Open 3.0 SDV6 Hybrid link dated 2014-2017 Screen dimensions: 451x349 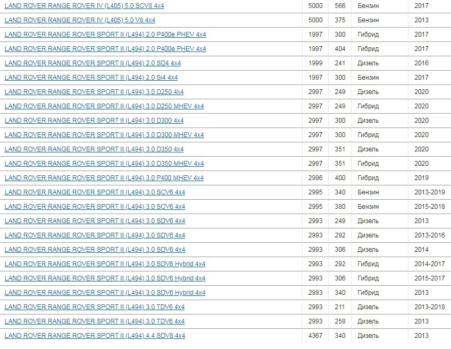pos(105,264)
